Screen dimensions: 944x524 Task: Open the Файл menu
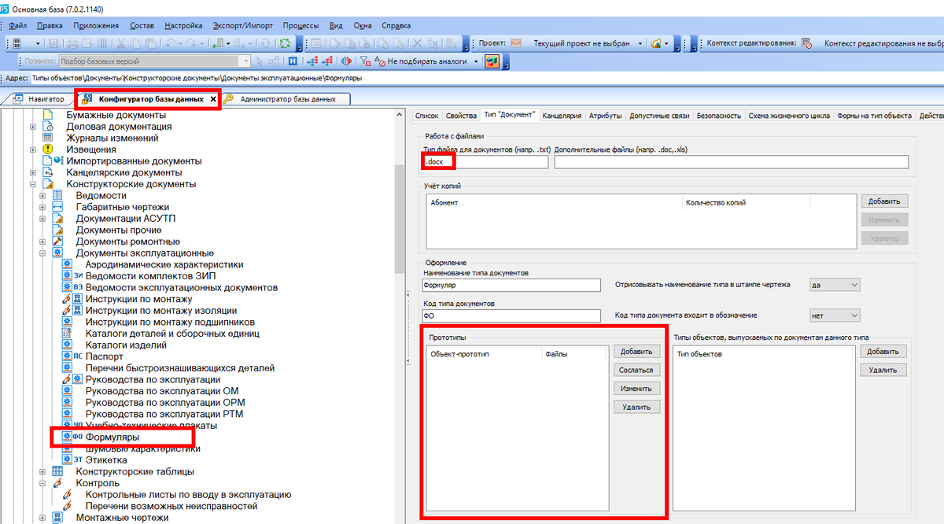[x=18, y=25]
